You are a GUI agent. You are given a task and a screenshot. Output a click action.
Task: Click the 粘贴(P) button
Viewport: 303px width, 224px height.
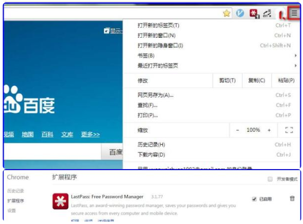(286, 80)
